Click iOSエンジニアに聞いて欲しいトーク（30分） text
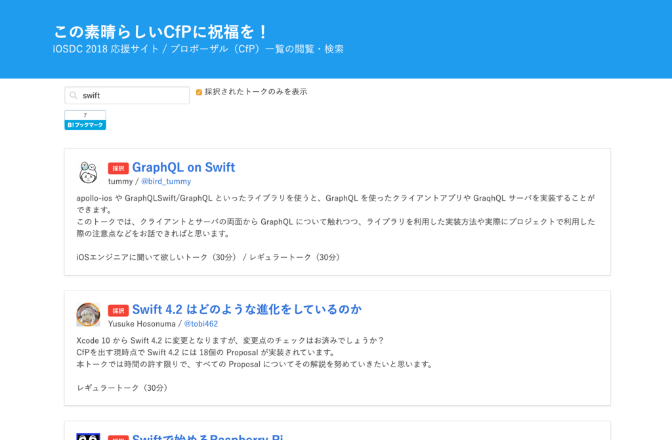The height and width of the screenshot is (440, 672). tap(157, 257)
